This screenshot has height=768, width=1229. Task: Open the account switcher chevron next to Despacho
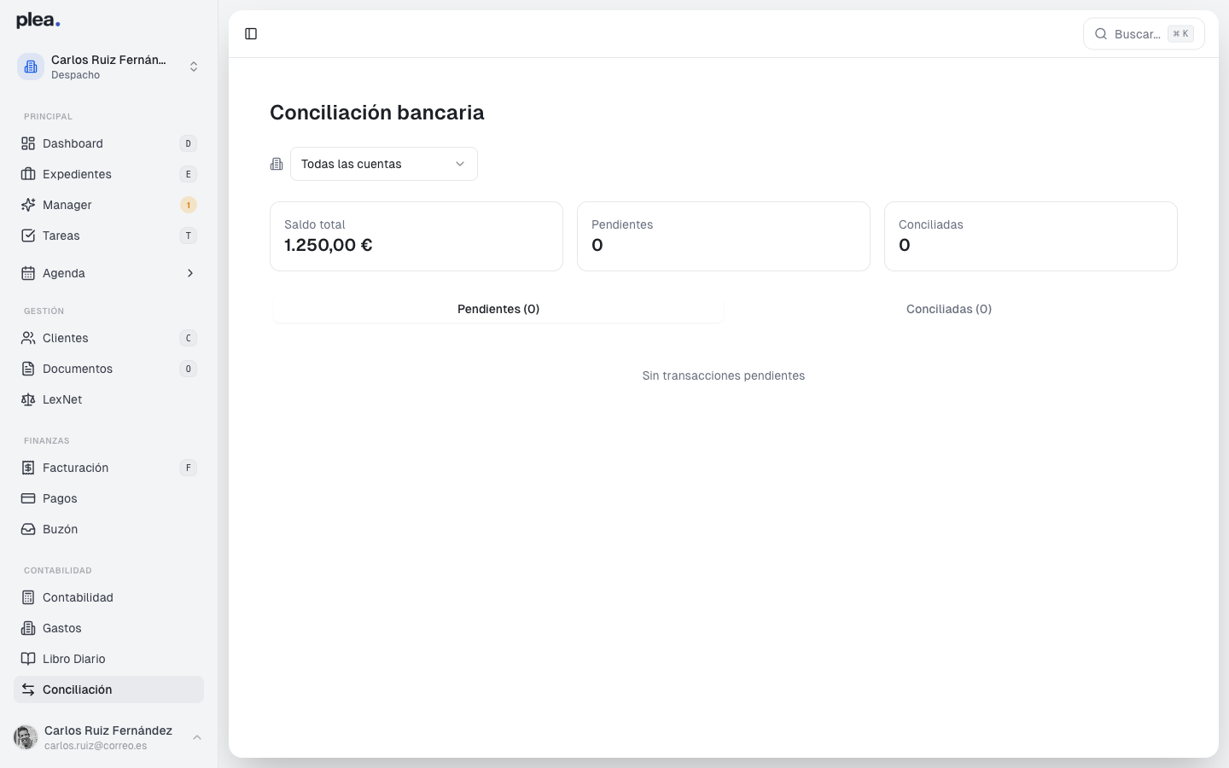[x=194, y=66]
